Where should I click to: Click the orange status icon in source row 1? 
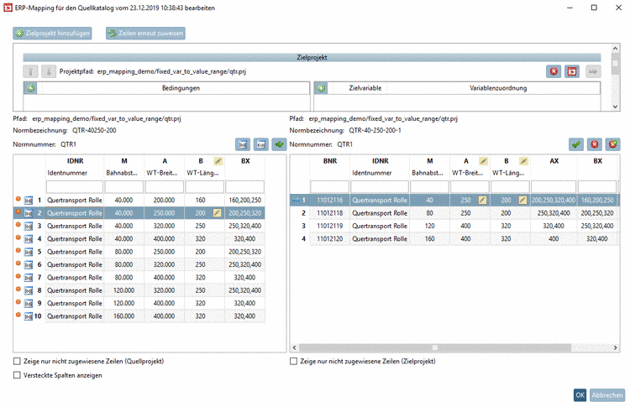pyautogui.click(x=18, y=201)
